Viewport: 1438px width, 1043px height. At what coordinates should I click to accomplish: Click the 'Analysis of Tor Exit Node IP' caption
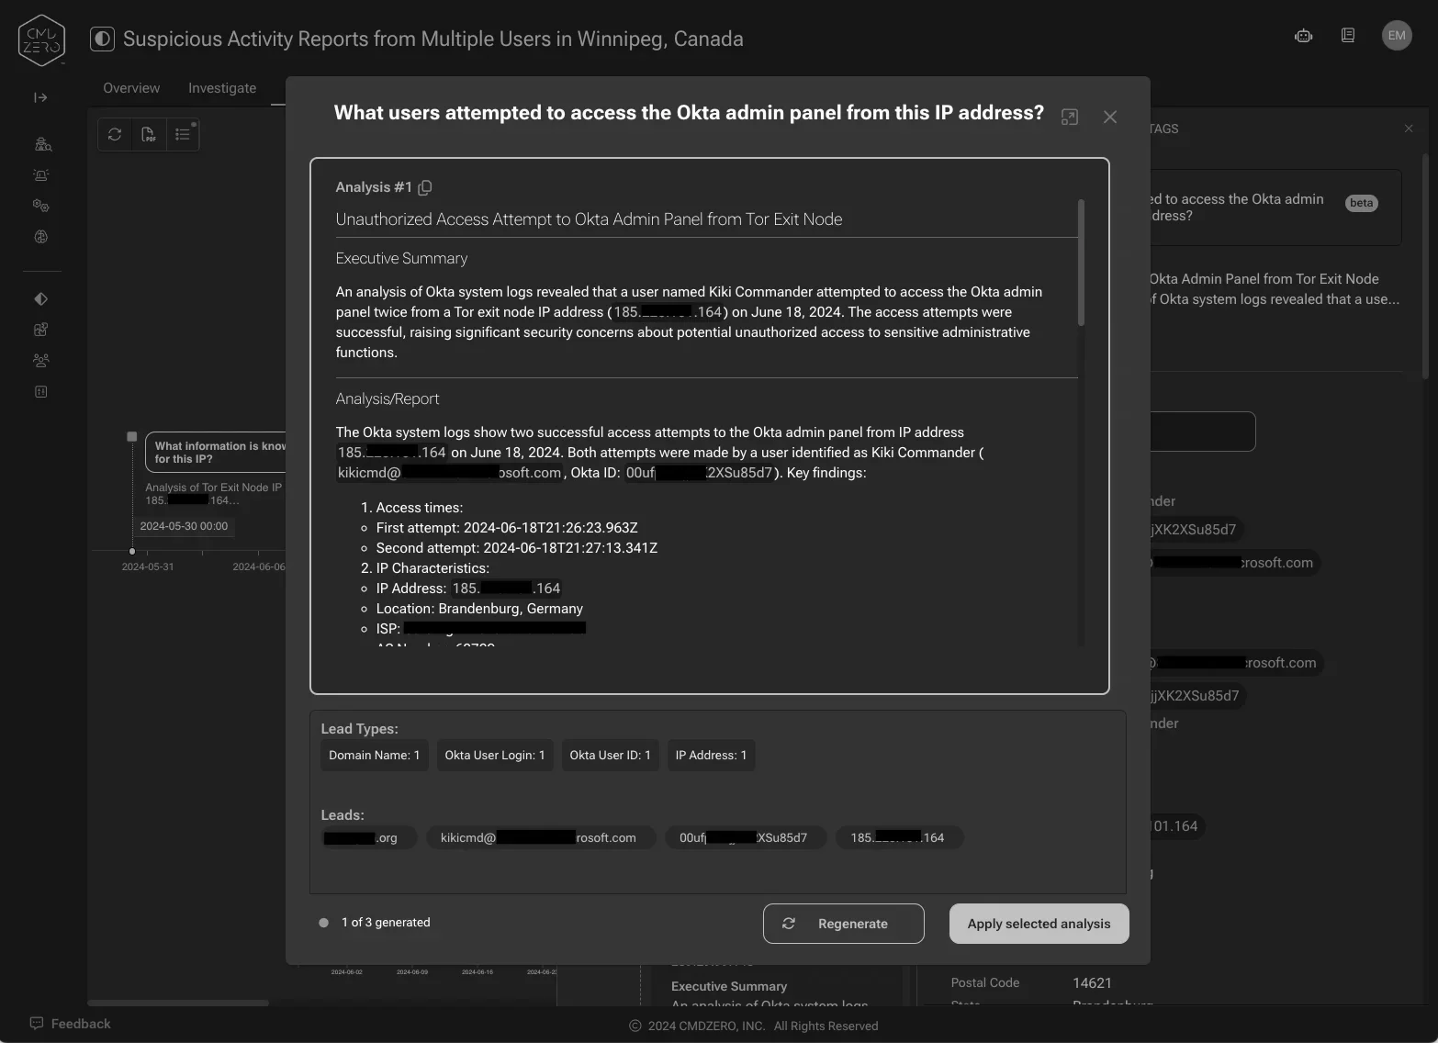[x=213, y=488]
